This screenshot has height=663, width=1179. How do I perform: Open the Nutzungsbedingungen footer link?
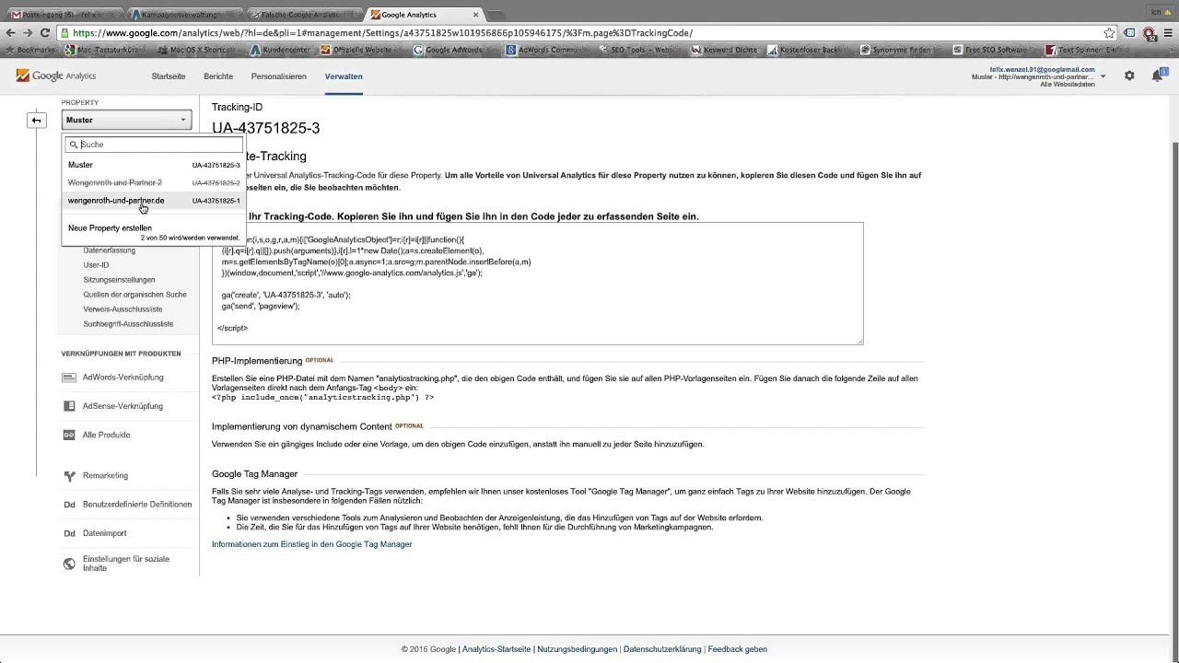[578, 649]
